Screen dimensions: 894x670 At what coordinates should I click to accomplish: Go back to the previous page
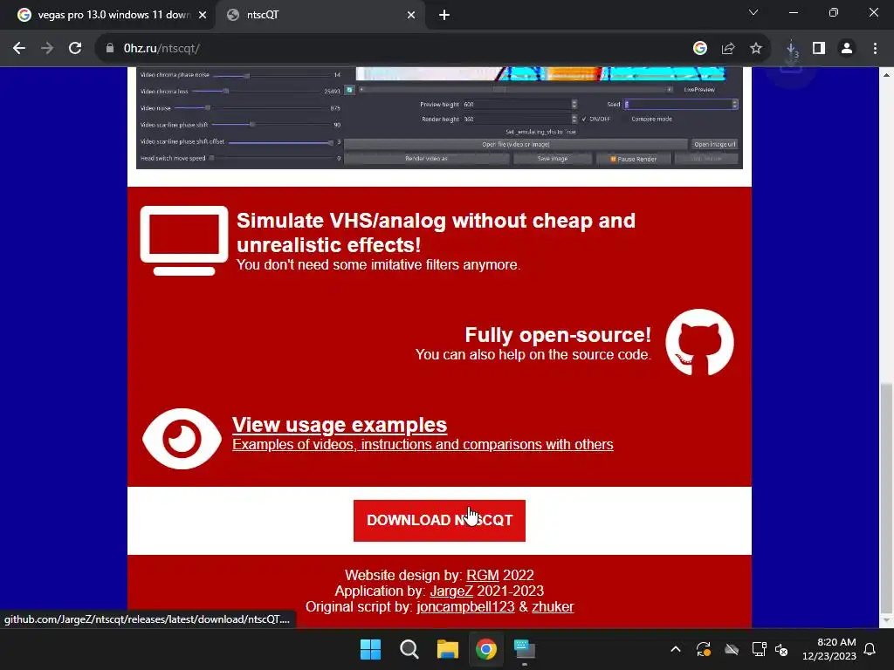tap(19, 49)
